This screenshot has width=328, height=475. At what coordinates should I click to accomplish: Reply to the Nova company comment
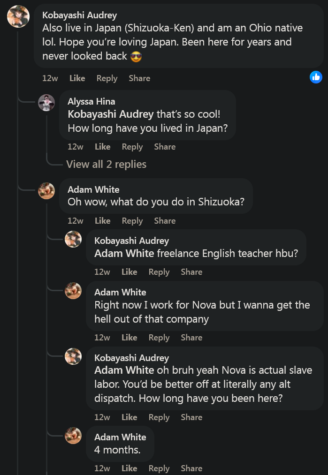159,338
